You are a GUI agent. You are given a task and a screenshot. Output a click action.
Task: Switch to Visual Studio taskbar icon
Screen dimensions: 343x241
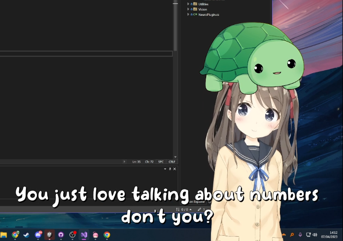(x=84, y=235)
